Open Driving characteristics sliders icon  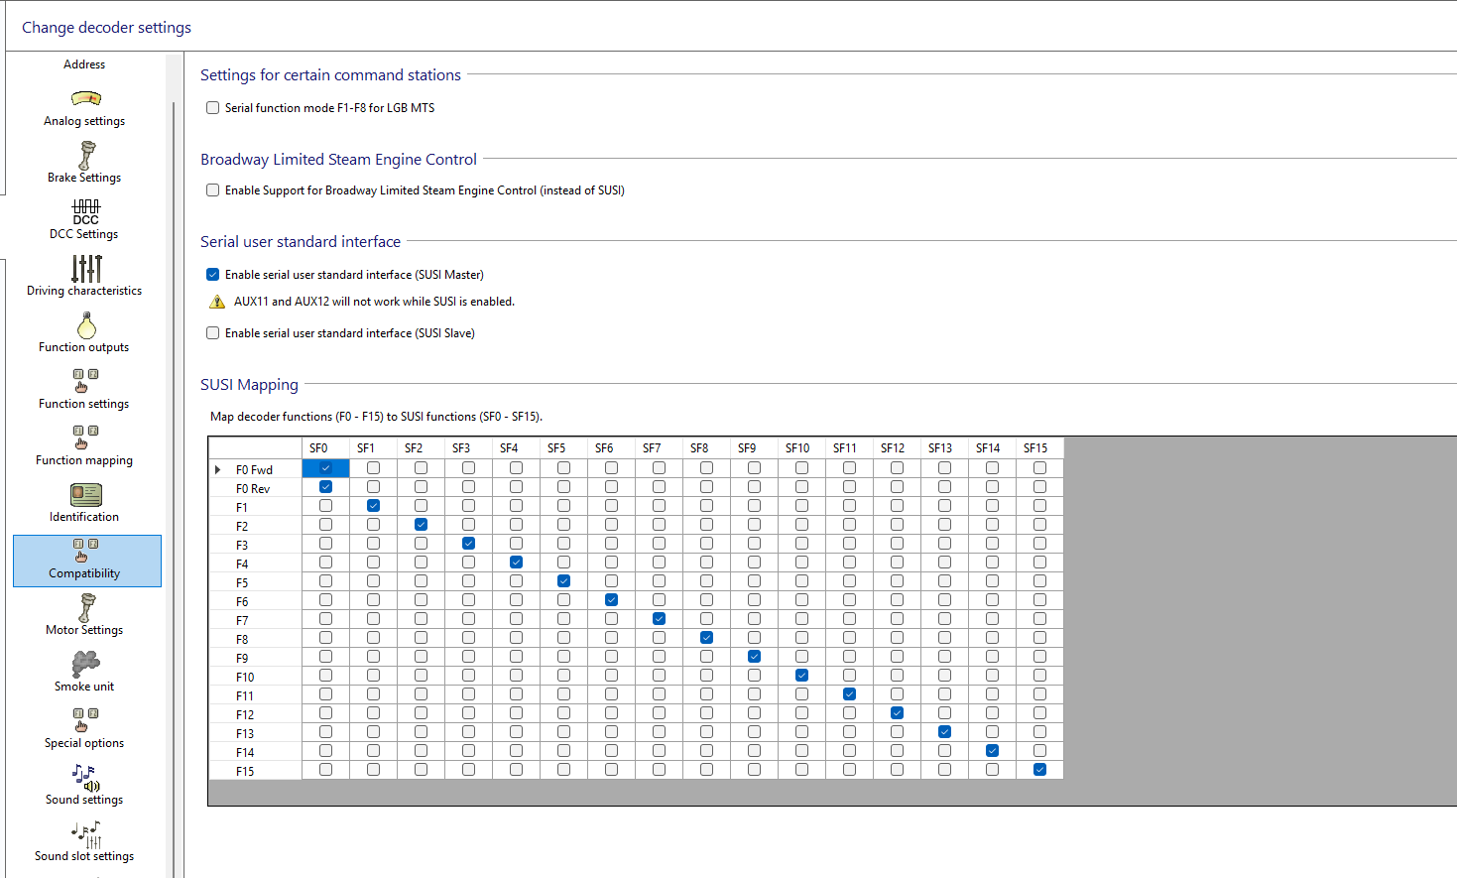(x=86, y=268)
